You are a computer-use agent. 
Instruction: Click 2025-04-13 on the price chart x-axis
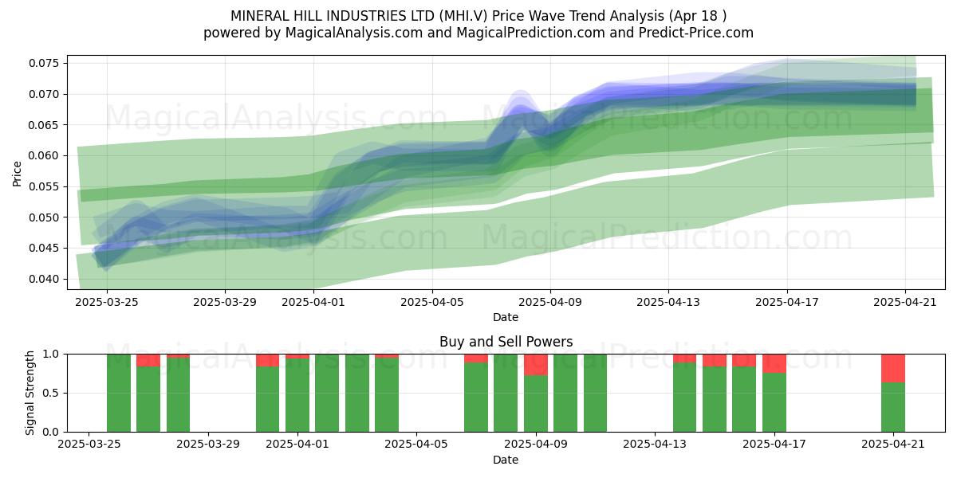point(668,302)
